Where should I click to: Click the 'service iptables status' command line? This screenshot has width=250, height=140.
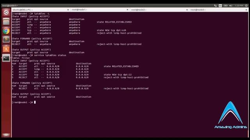pos(39,55)
